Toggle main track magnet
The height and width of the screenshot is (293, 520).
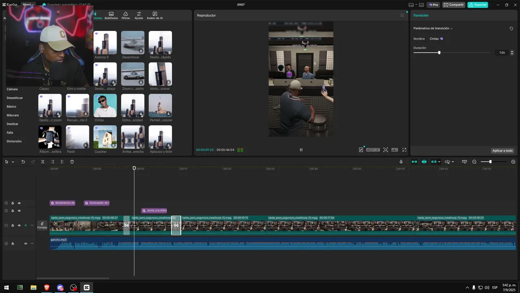coord(414,162)
